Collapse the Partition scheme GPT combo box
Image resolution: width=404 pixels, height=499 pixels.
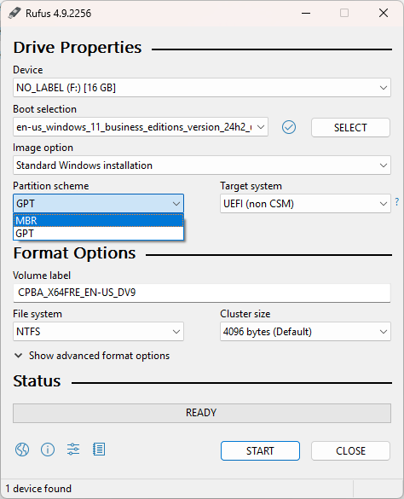coord(98,203)
